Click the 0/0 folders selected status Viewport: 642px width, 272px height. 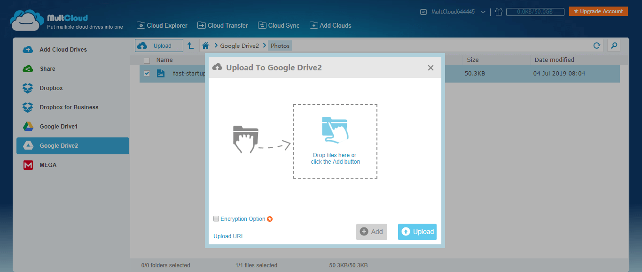point(166,265)
